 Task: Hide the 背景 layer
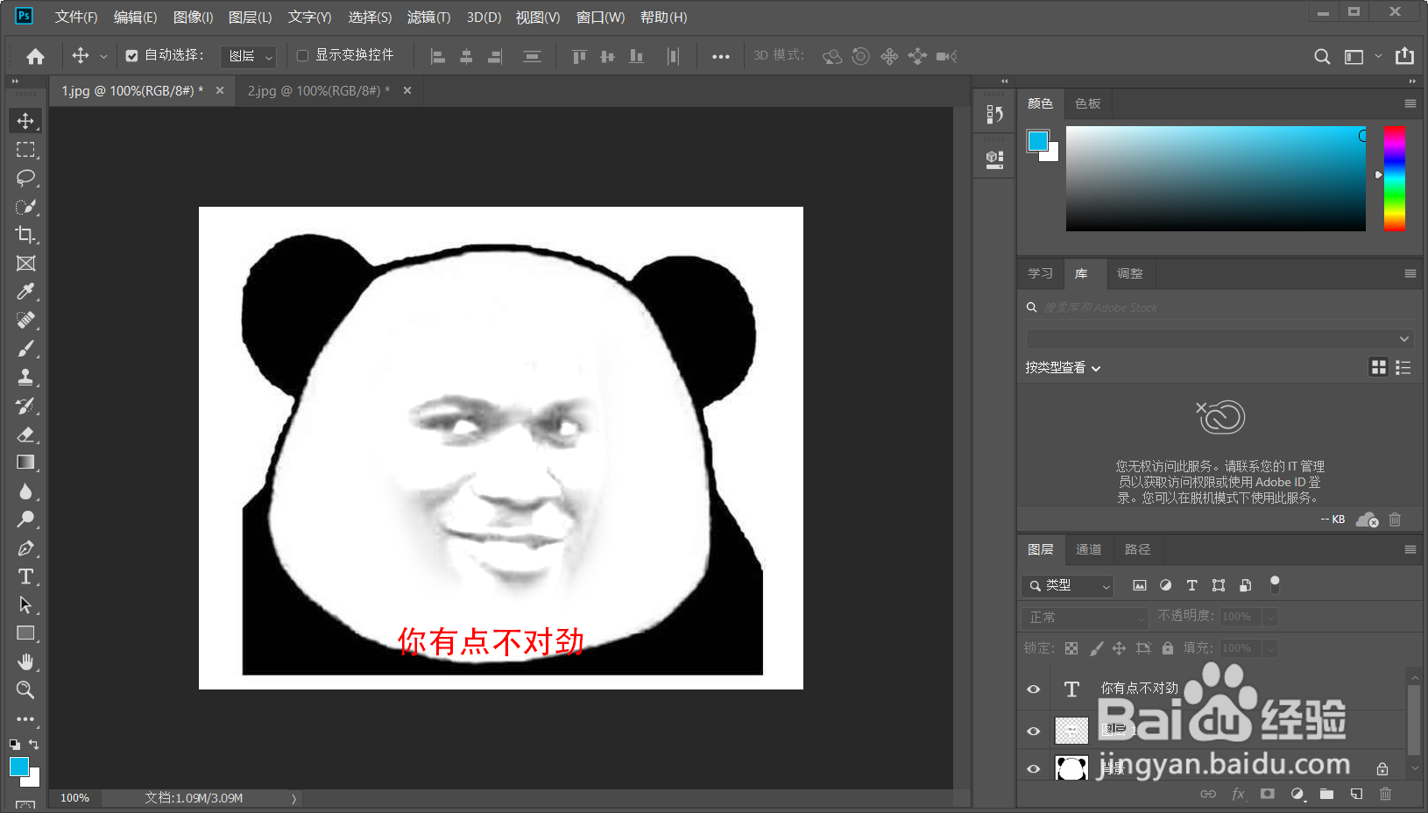pyautogui.click(x=1033, y=767)
